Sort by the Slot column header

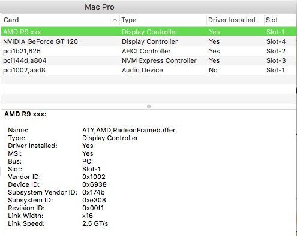(x=280, y=20)
